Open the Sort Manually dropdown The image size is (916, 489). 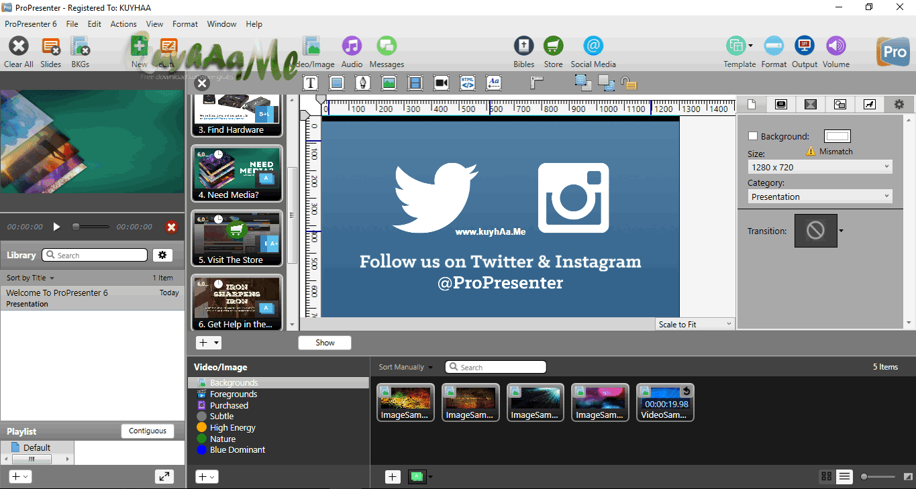[406, 367]
